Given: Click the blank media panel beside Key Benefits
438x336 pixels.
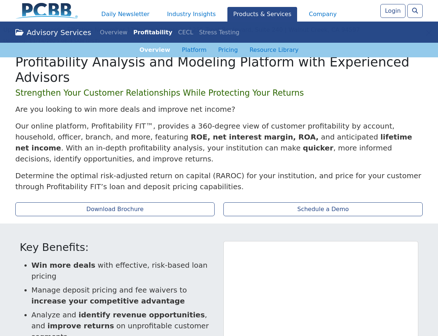Looking at the screenshot, I should pyautogui.click(x=320, y=289).
